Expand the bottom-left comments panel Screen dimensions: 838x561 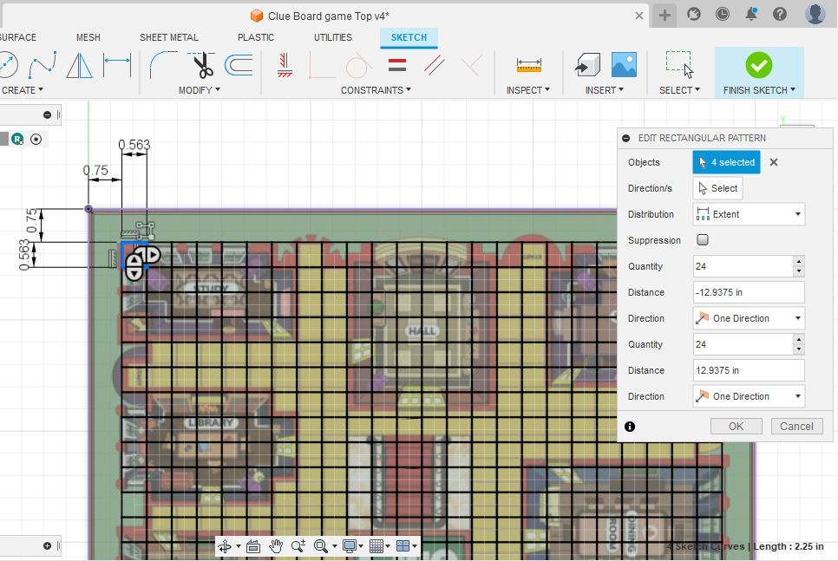[x=47, y=546]
